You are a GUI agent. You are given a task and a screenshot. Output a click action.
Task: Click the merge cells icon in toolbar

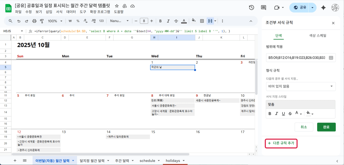point(210,21)
